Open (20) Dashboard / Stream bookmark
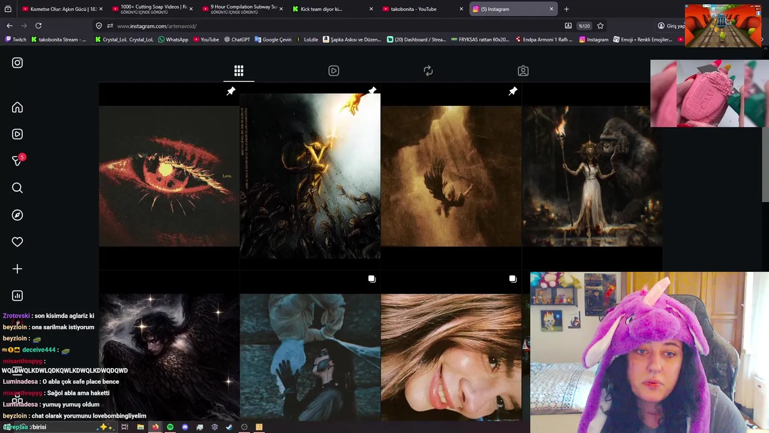 click(416, 40)
